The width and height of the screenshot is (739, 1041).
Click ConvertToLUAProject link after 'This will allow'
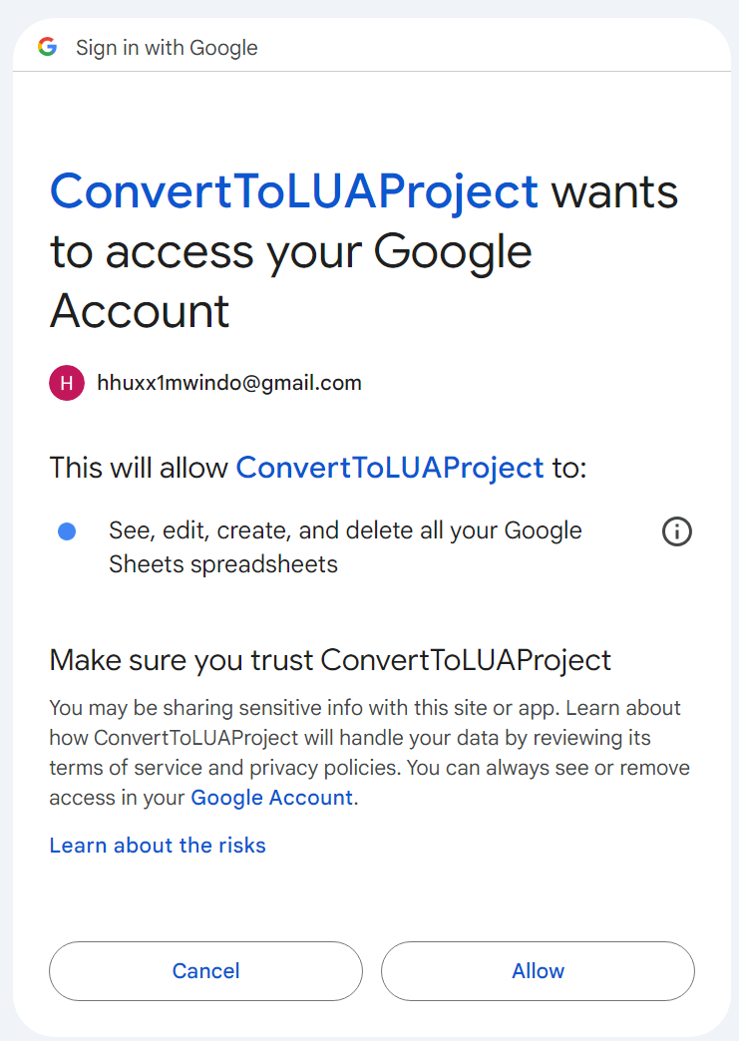coord(390,467)
